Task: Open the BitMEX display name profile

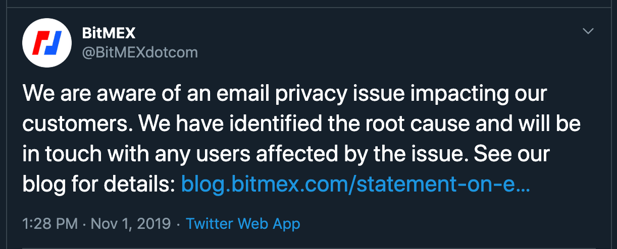Action: pos(109,33)
